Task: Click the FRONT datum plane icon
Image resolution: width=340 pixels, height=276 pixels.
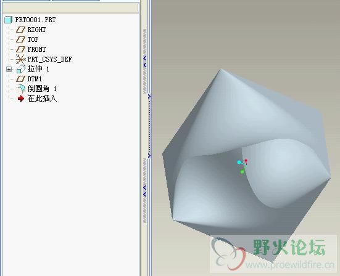Action: [x=20, y=49]
